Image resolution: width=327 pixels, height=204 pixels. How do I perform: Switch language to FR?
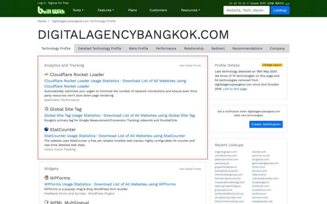click(240, 3)
